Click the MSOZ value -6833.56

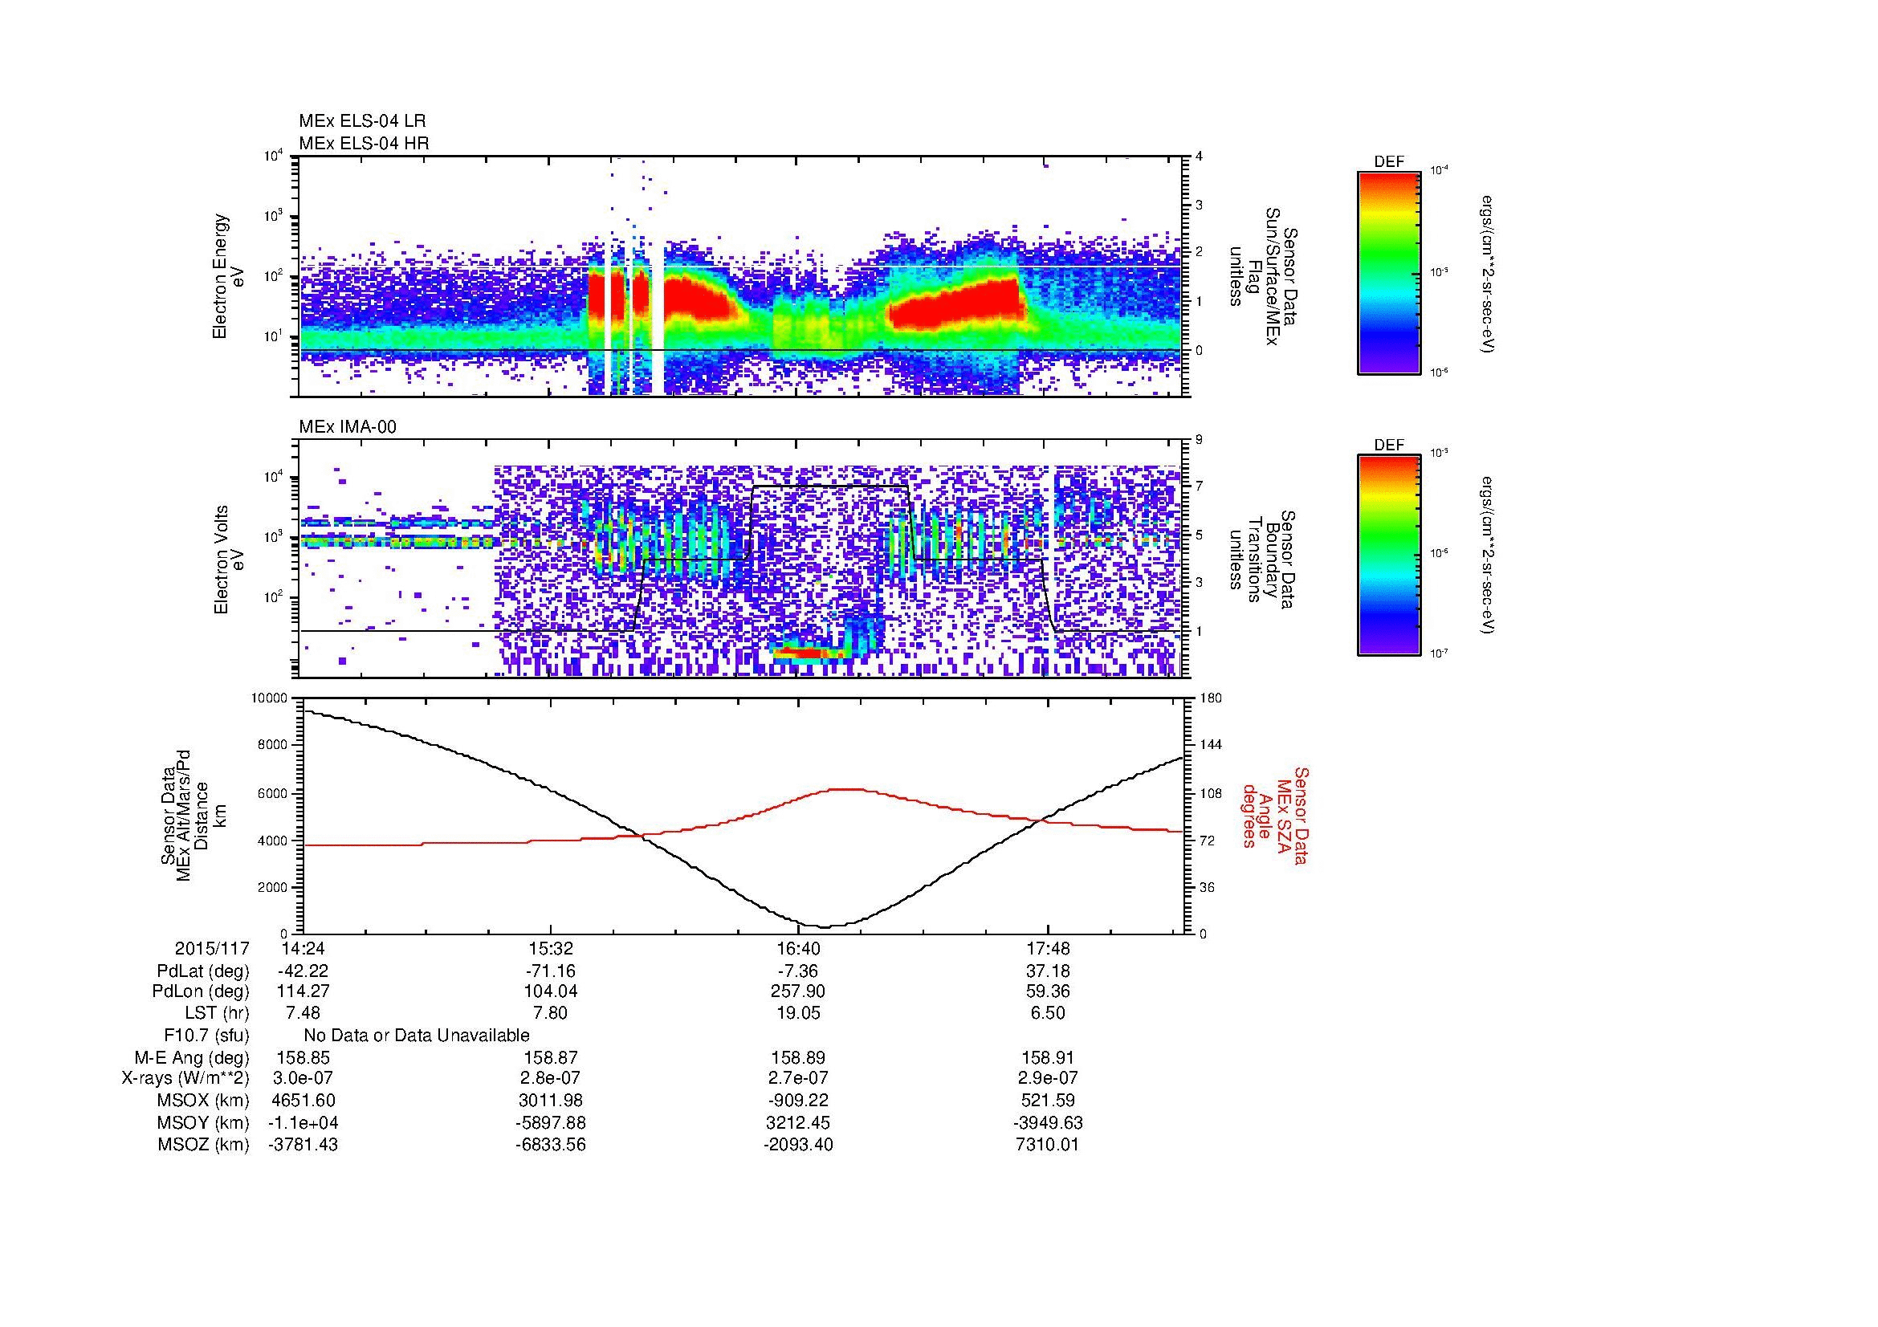click(x=552, y=1146)
